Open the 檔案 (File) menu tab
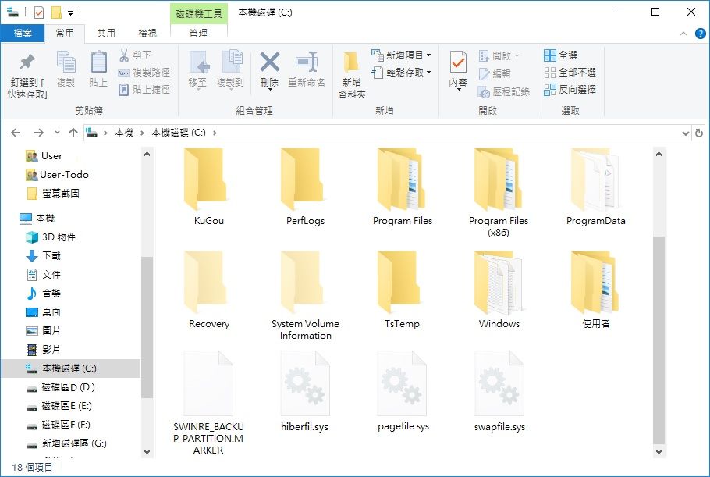This screenshot has width=710, height=477. pos(23,33)
